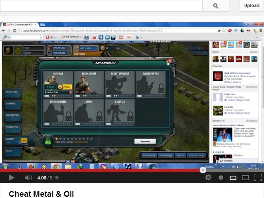264x198 pixels.
Task: Click the video progress scrubber handle
Action: (203, 170)
